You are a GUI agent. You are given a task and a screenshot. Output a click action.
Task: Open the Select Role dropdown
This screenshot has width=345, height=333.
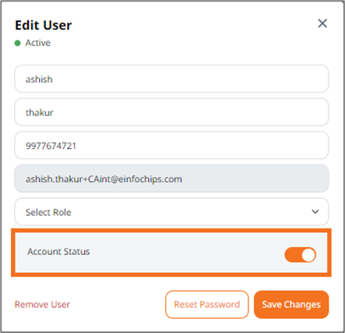pos(171,211)
